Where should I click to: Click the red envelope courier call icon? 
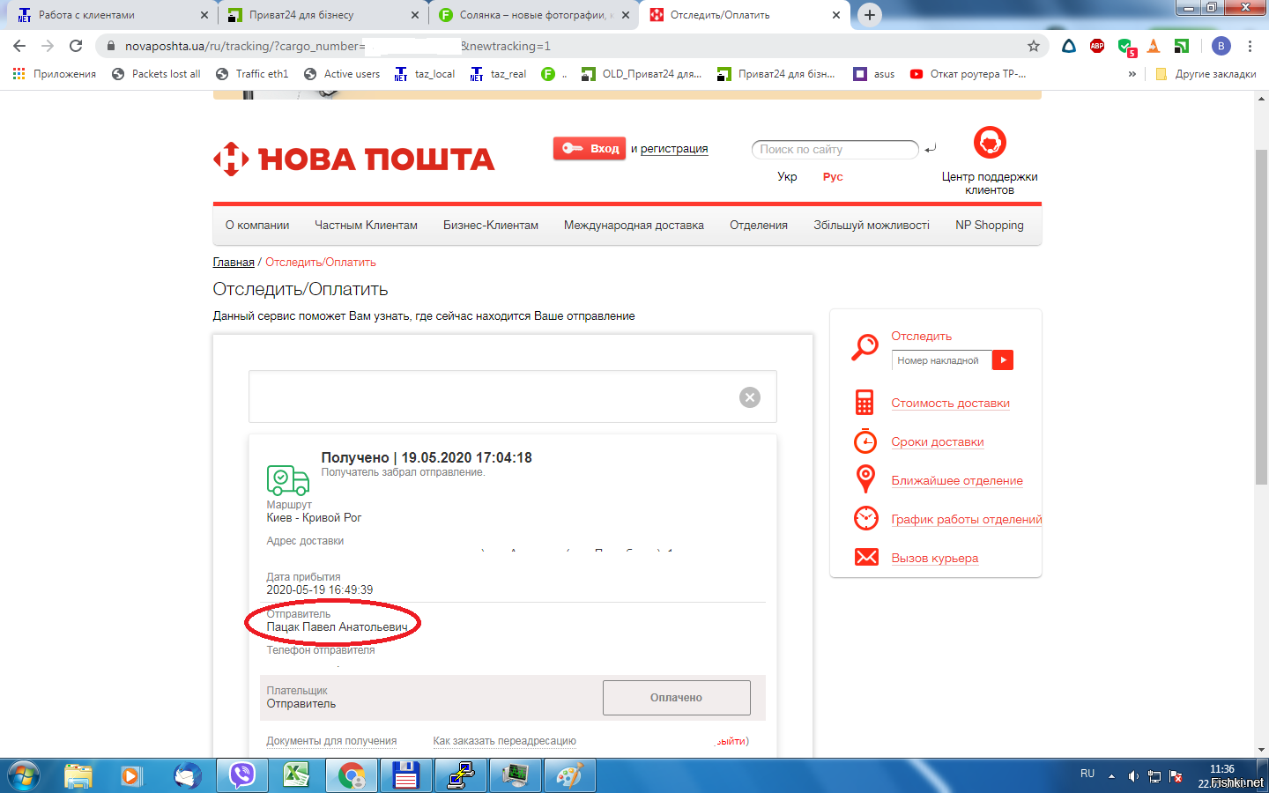866,557
